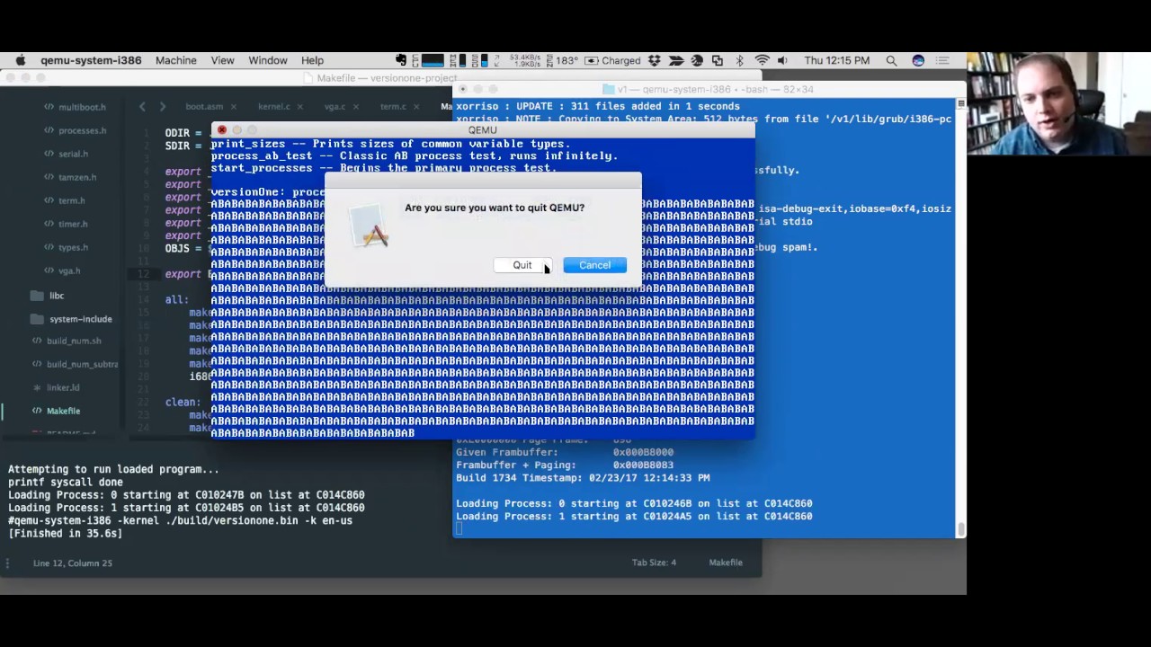Open processes.h in the sidebar
Image resolution: width=1151 pixels, height=647 pixels.
82,130
